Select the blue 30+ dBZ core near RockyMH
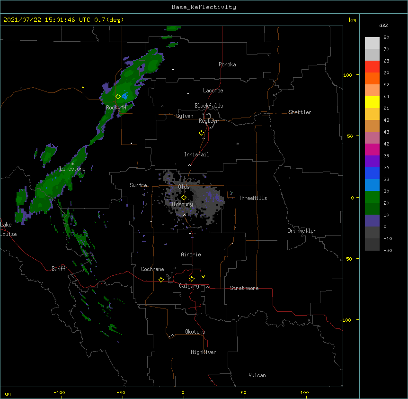This screenshot has width=408, height=399. tap(125, 96)
